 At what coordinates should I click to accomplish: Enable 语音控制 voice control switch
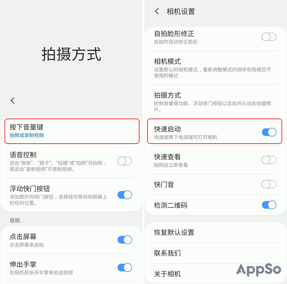124,161
